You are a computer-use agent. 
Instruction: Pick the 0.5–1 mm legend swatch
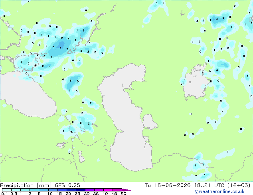coord(16,190)
